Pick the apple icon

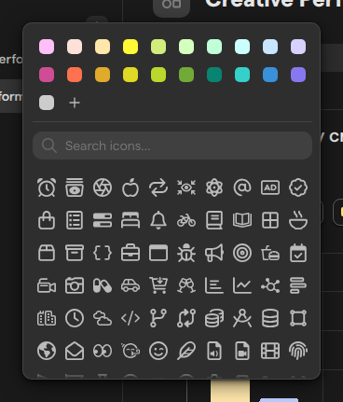point(130,187)
